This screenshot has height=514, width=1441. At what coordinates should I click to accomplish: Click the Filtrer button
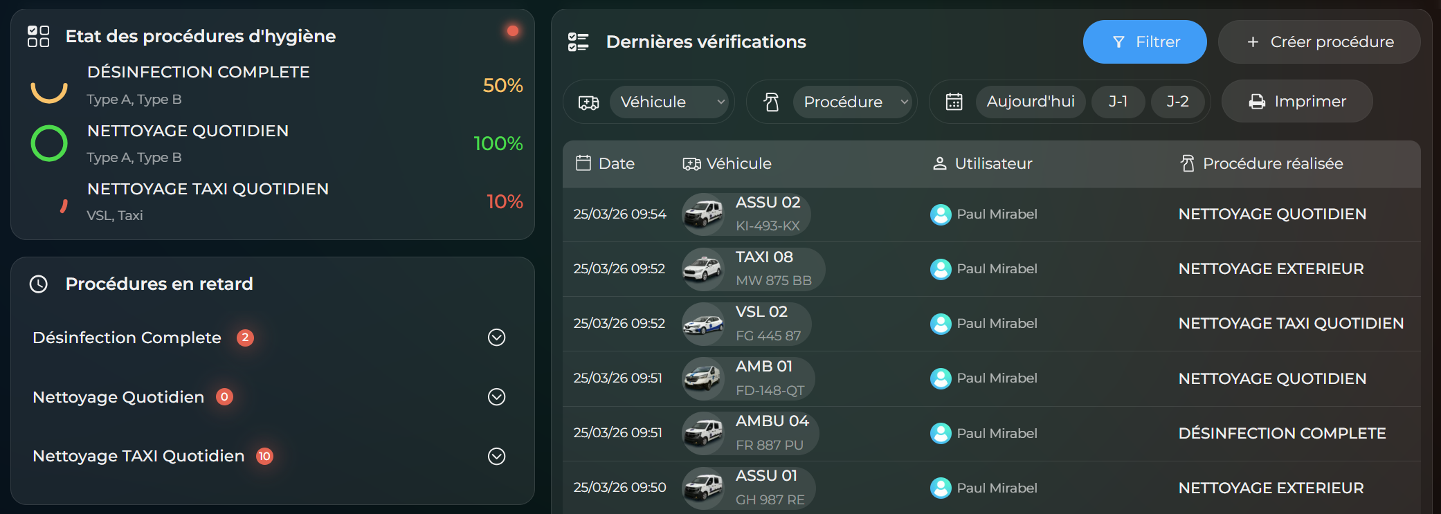pyautogui.click(x=1145, y=42)
